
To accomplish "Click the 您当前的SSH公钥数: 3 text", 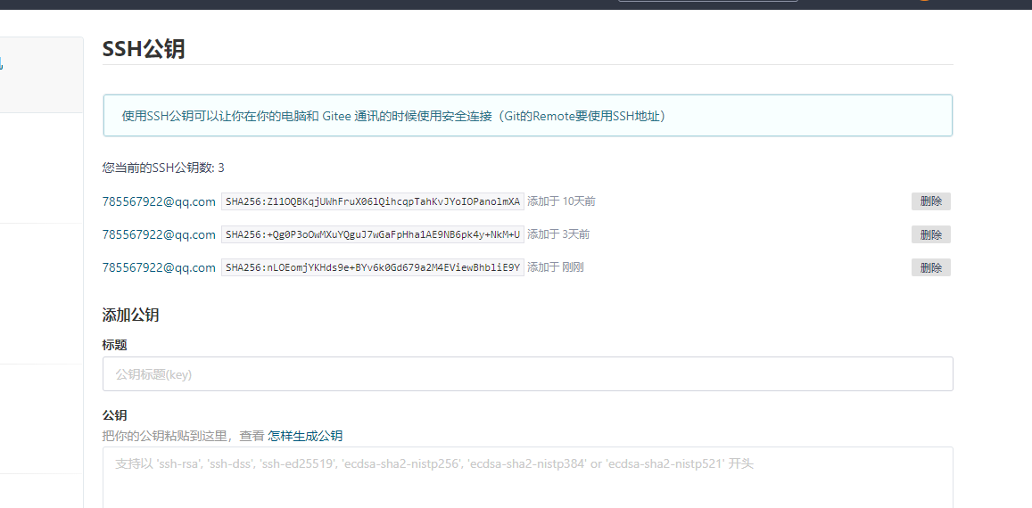I will (x=163, y=168).
